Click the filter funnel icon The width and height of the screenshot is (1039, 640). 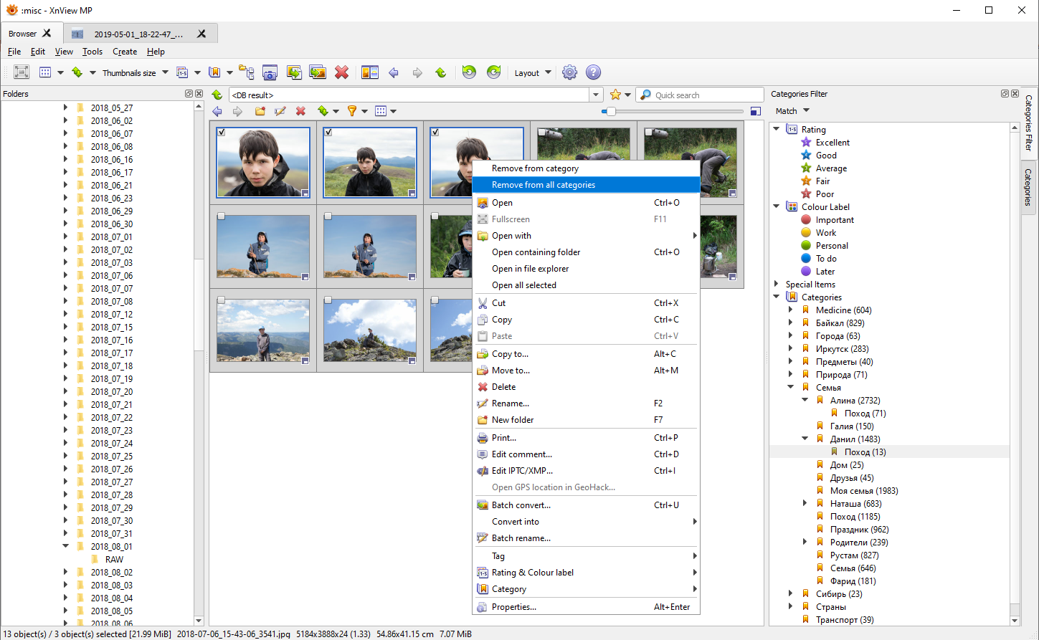[x=352, y=111]
